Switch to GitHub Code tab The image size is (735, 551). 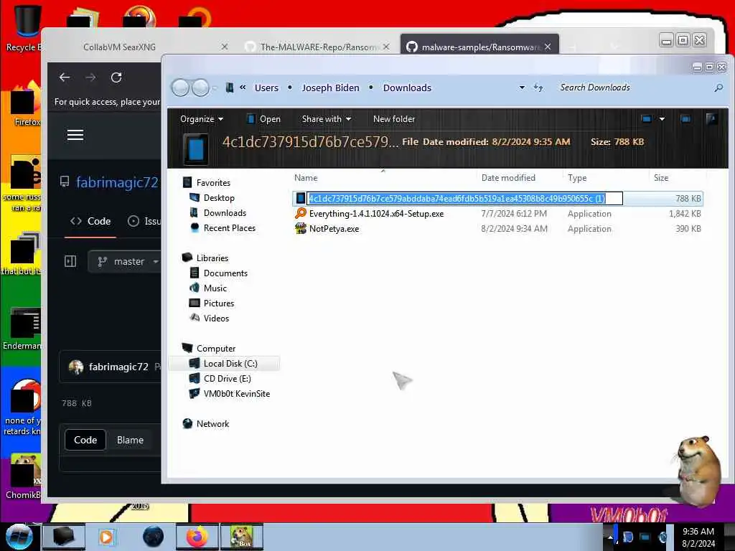click(90, 221)
